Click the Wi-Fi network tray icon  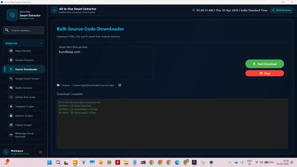(257, 162)
